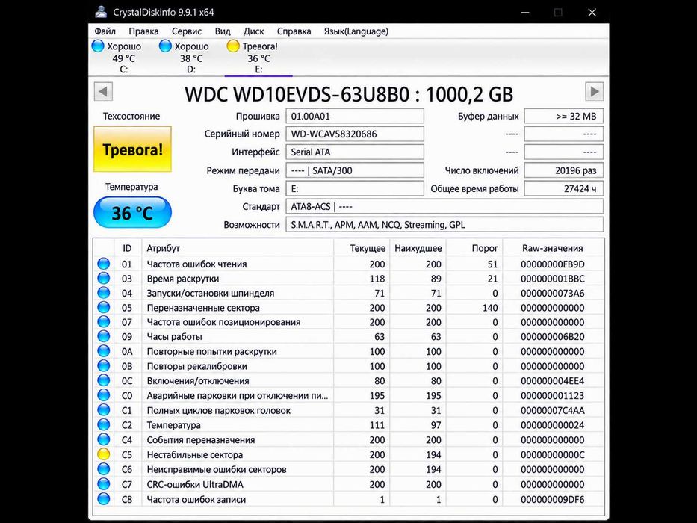Open the Сервис menu

[187, 31]
